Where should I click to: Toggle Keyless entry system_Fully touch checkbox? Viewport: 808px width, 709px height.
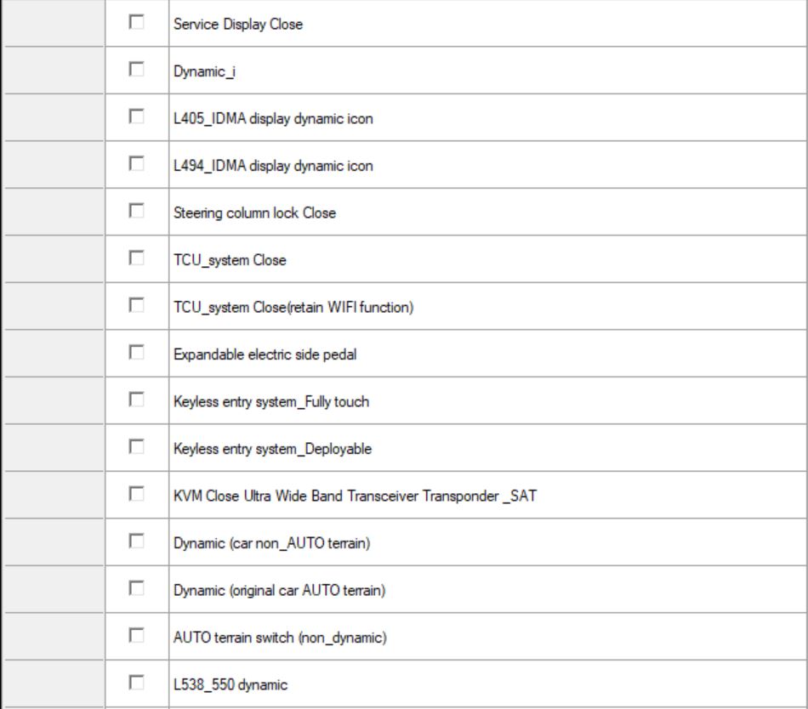click(135, 400)
